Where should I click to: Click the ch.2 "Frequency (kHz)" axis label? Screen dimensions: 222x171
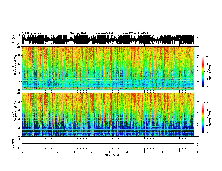point(15,111)
